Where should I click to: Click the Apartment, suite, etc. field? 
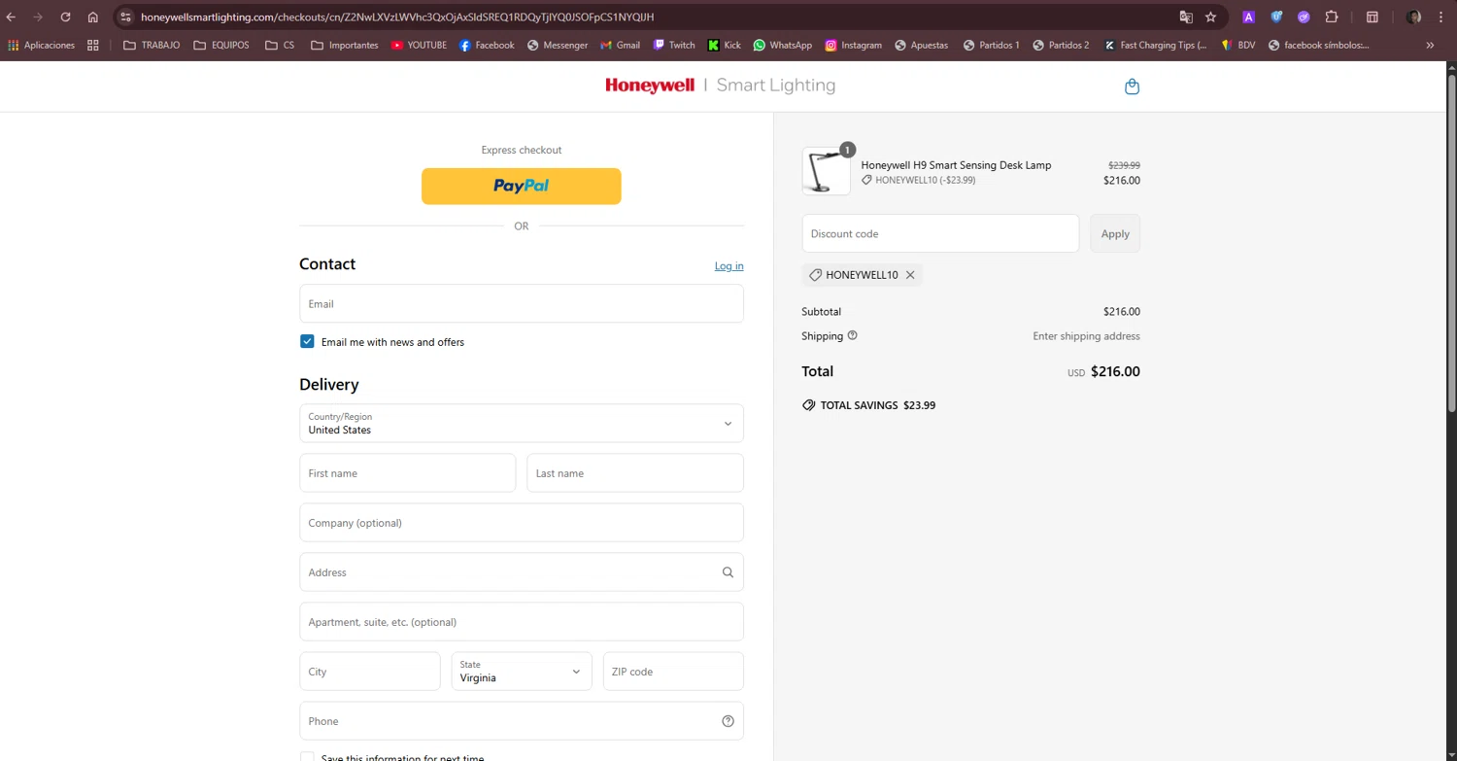coord(522,622)
